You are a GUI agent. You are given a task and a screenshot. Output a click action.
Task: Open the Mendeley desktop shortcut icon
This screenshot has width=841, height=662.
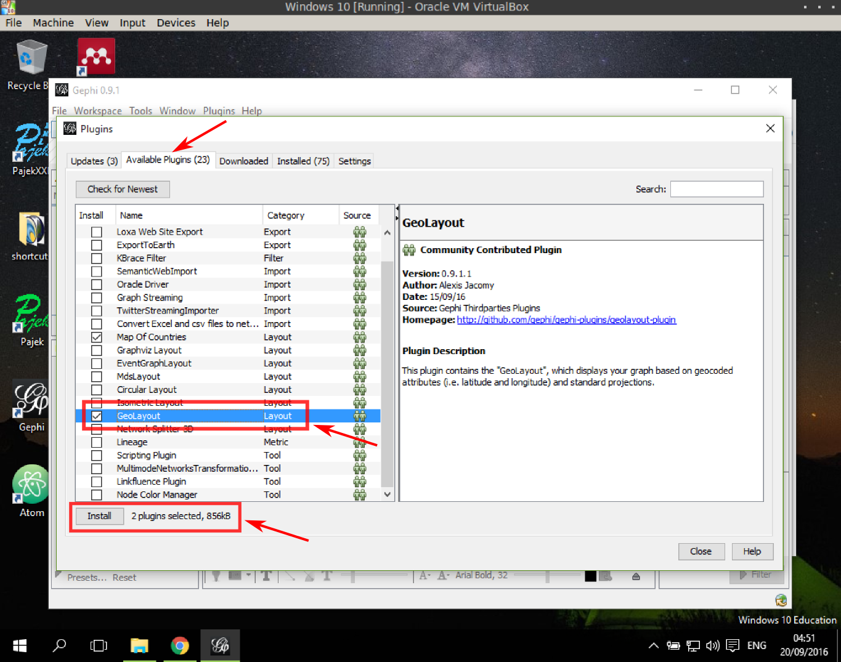(96, 57)
